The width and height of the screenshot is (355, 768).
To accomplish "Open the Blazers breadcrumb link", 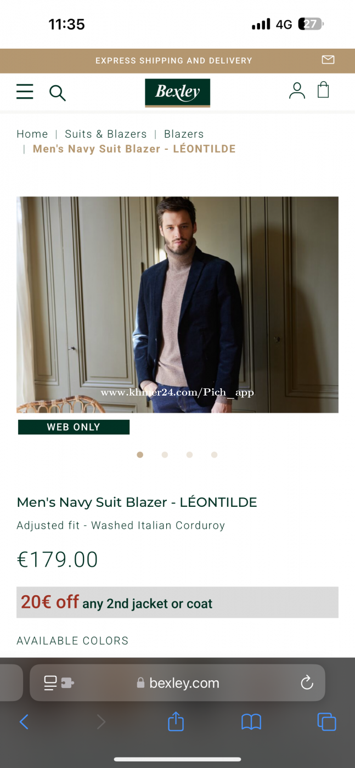I will pyautogui.click(x=184, y=134).
